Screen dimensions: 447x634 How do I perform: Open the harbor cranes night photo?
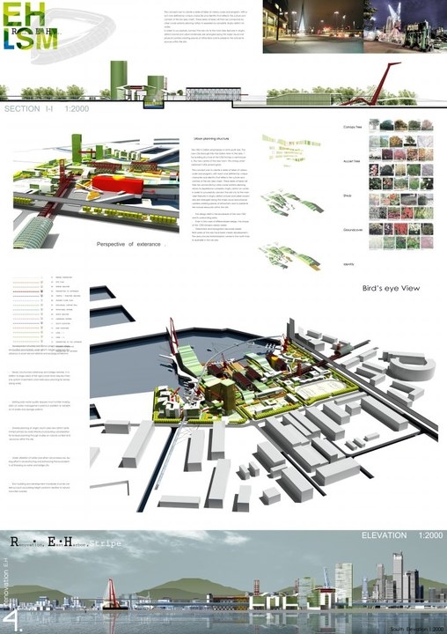(406, 26)
